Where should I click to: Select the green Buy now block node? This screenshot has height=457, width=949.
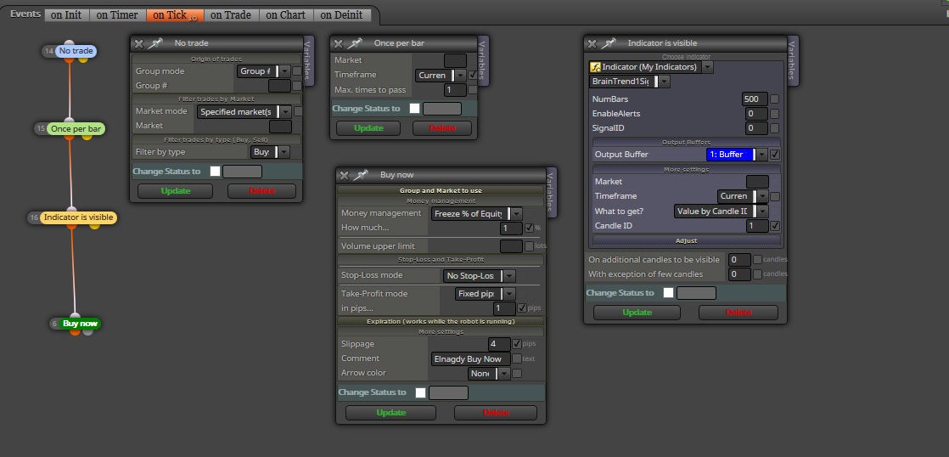coord(80,324)
